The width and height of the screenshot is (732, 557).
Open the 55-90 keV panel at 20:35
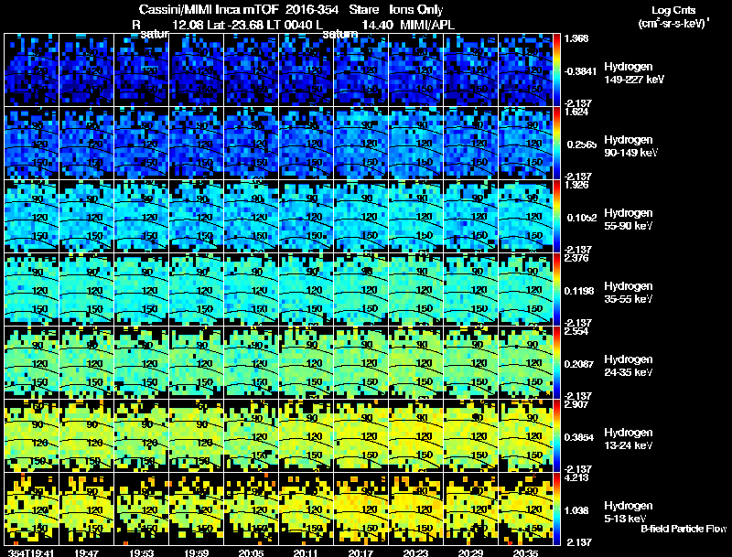[525, 217]
